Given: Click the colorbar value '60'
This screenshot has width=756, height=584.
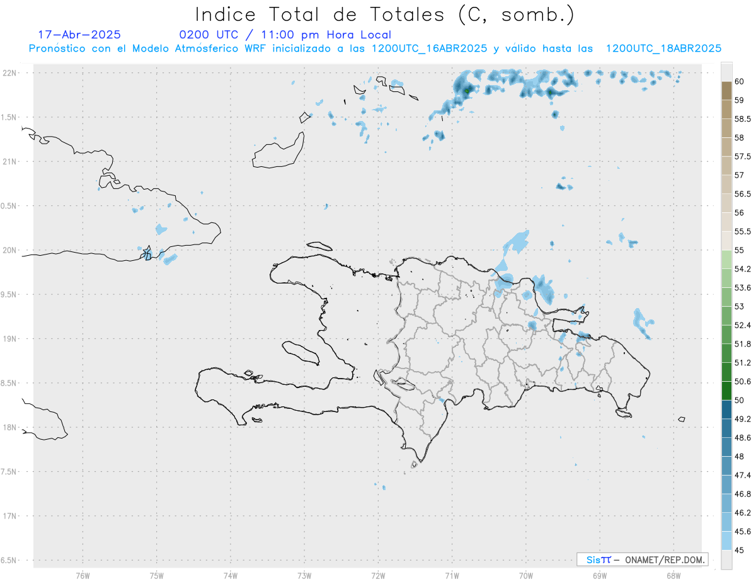Looking at the screenshot, I should click(740, 81).
